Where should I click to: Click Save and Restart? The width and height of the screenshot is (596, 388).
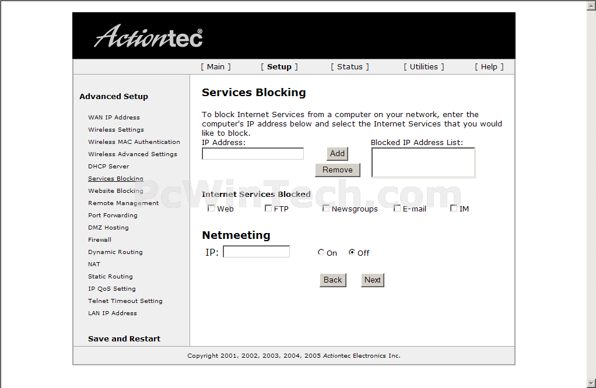tap(124, 338)
